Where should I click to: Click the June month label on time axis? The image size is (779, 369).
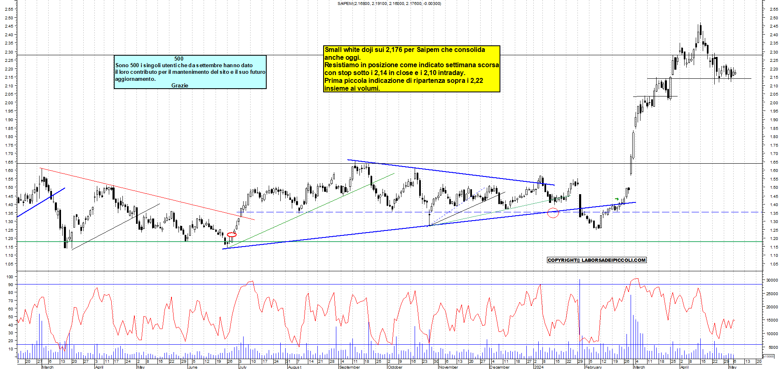point(193,367)
